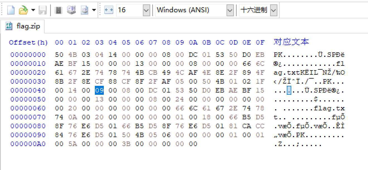Expand the disk image arrow dropdown
368x170 pixels.
(94, 10)
